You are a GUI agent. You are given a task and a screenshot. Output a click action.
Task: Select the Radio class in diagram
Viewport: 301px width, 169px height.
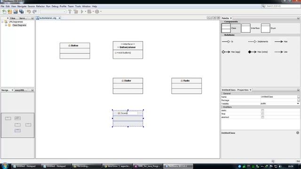tap(187, 86)
